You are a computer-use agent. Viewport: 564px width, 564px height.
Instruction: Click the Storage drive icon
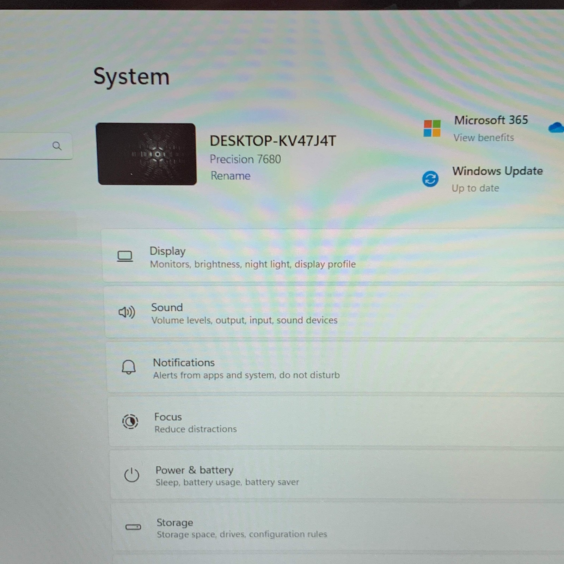pos(133,527)
